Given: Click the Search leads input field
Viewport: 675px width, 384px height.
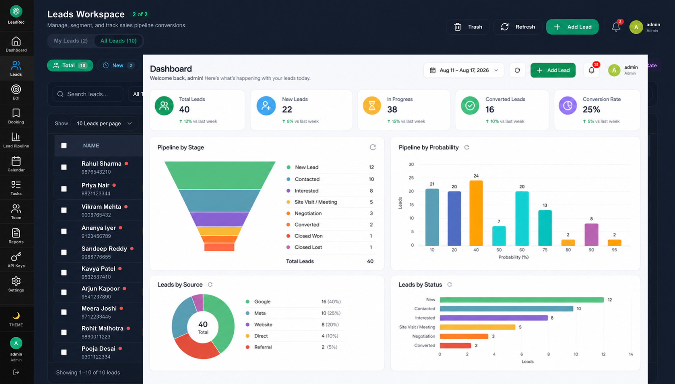Looking at the screenshot, I should [88, 94].
